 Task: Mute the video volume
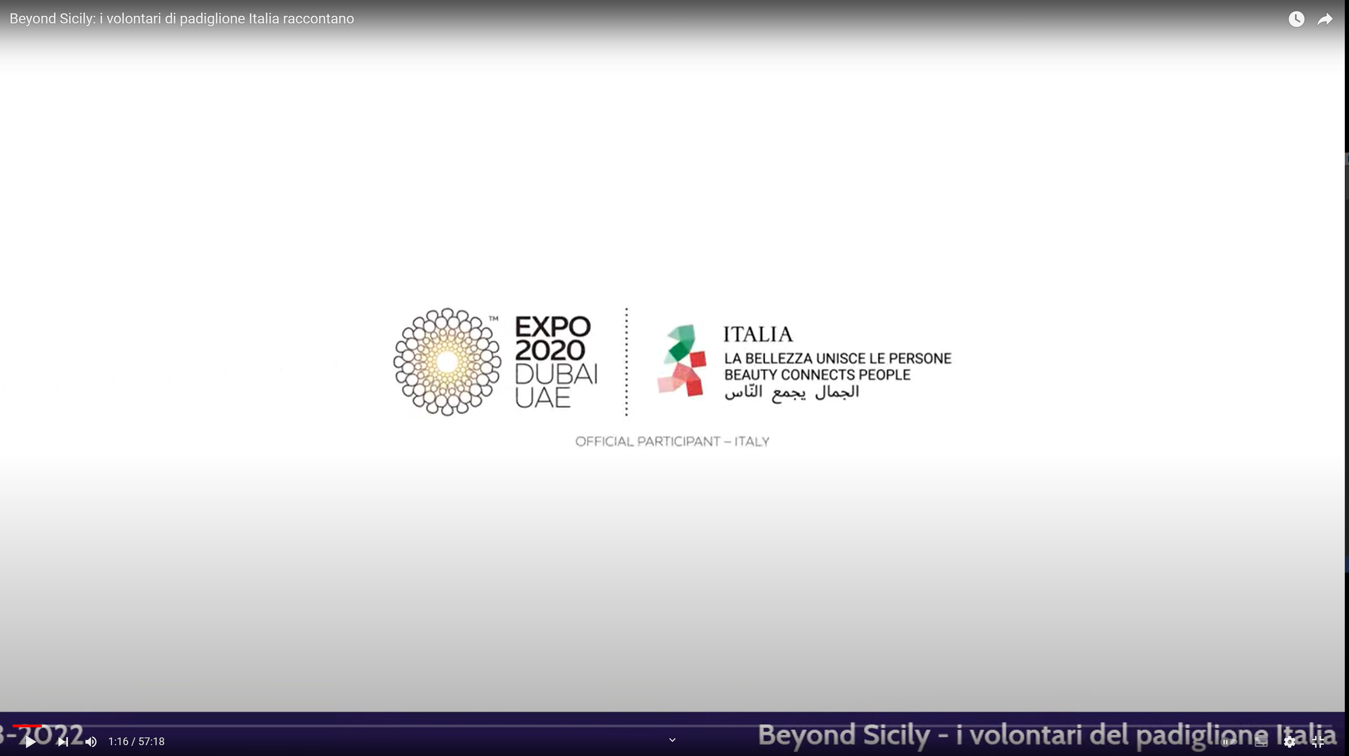(91, 741)
